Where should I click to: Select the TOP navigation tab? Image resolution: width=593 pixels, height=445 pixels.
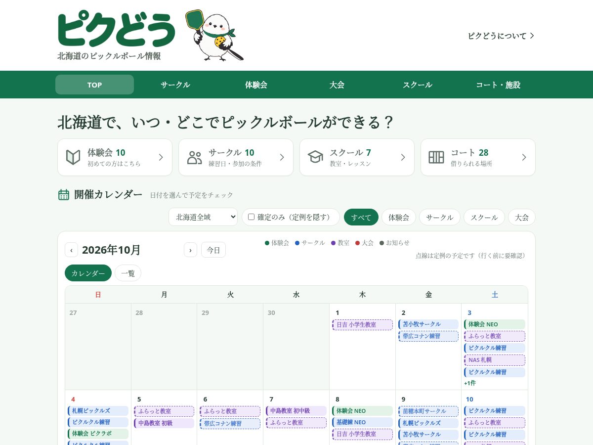[x=94, y=85]
